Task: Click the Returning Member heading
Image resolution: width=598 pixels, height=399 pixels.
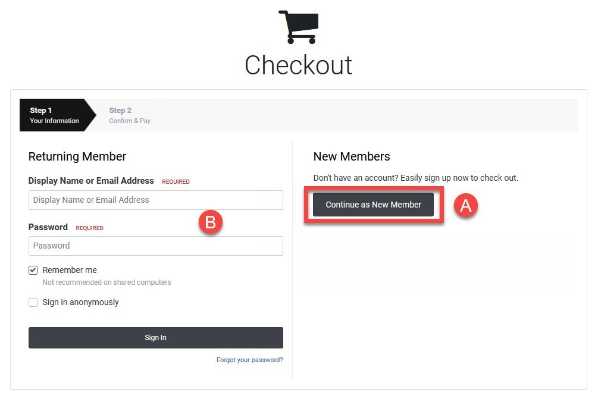Action: (77, 157)
